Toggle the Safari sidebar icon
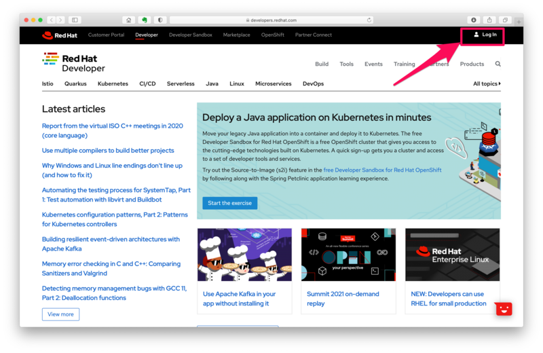The image size is (543, 353). (75, 20)
